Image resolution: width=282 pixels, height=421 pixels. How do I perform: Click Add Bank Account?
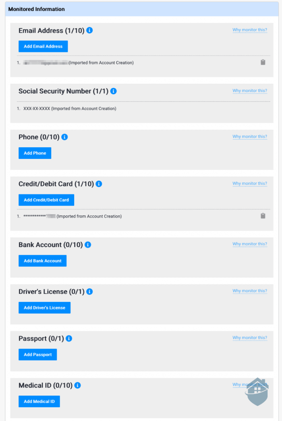42,260
